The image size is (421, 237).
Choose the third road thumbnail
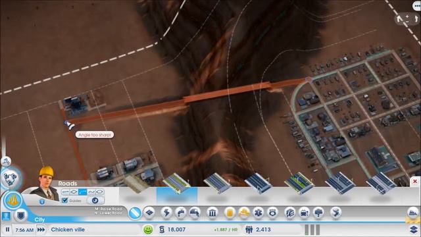click(217, 184)
